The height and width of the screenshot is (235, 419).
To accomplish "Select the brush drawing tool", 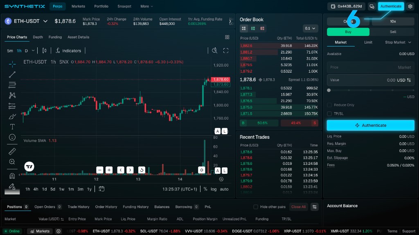I will pyautogui.click(x=12, y=116).
